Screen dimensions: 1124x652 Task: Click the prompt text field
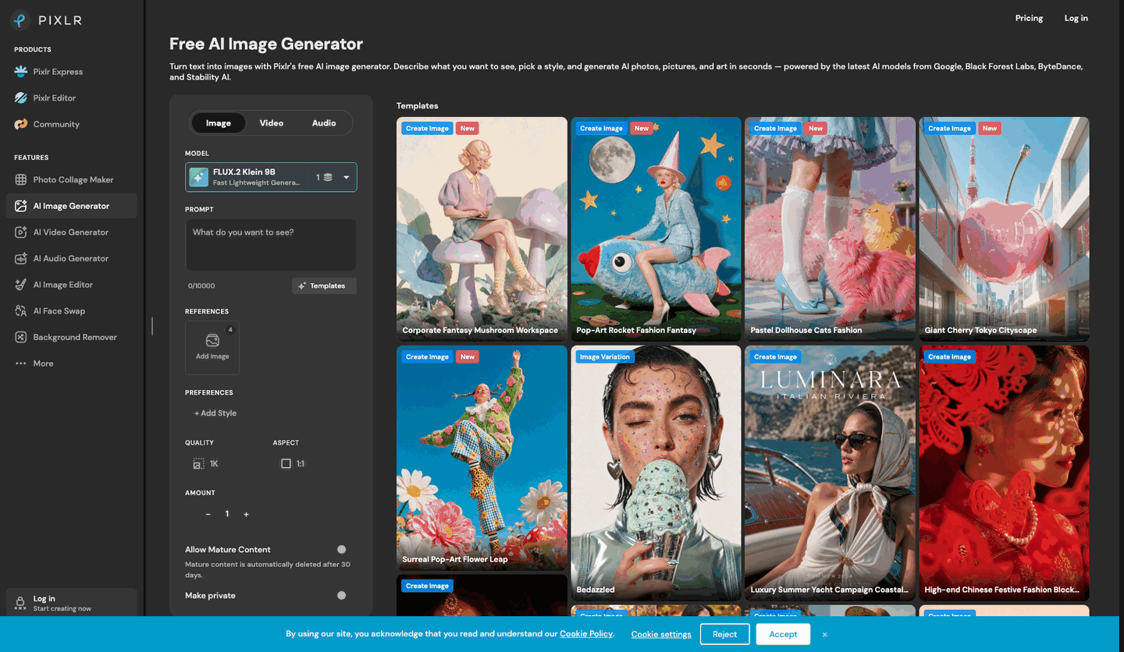(x=271, y=245)
